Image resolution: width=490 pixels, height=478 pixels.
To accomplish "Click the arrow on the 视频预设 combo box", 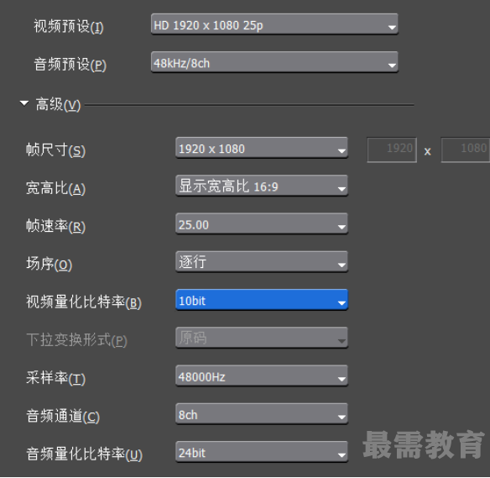I will [x=392, y=28].
